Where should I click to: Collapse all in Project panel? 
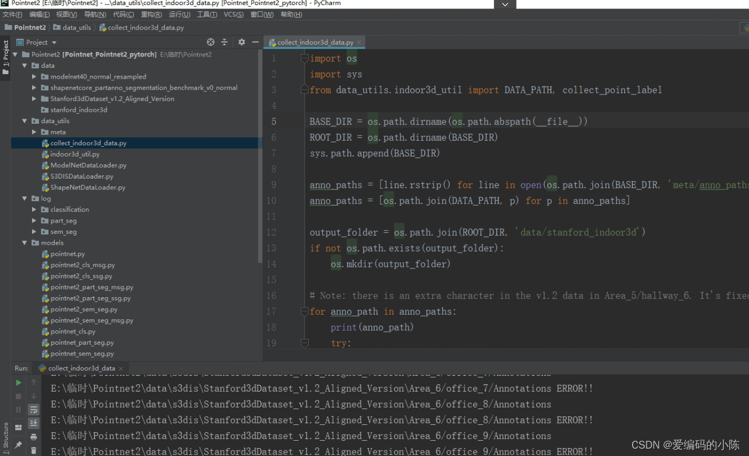pyautogui.click(x=224, y=42)
